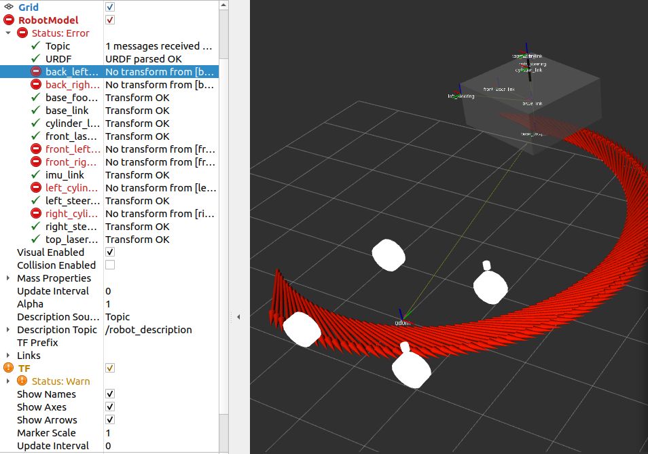Click the checkmark icon next to left_steer
This screenshot has height=454, width=648.
36,201
